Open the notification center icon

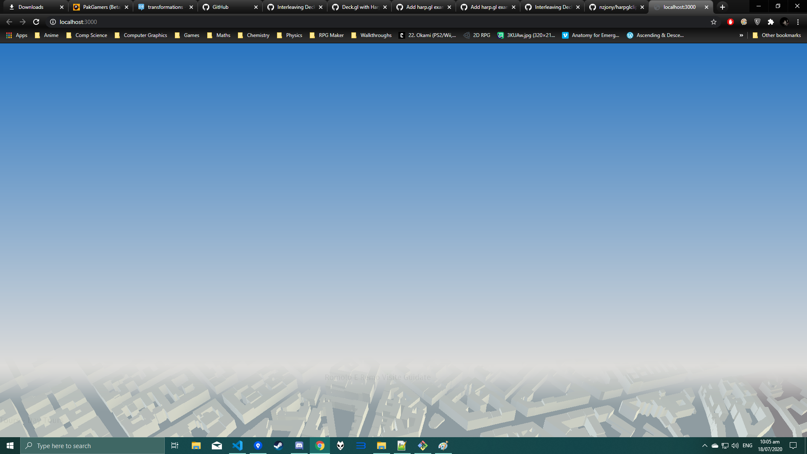(x=793, y=446)
